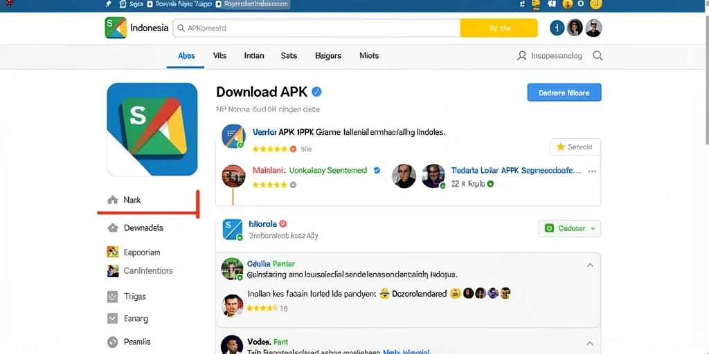Click the Vodes. Parit avatar
The image size is (709, 354).
tap(231, 346)
